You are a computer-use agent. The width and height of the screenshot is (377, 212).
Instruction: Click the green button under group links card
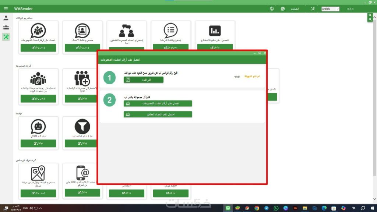pos(38,99)
